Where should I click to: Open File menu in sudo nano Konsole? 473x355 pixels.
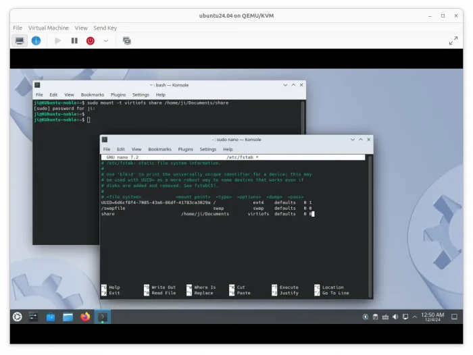point(107,149)
